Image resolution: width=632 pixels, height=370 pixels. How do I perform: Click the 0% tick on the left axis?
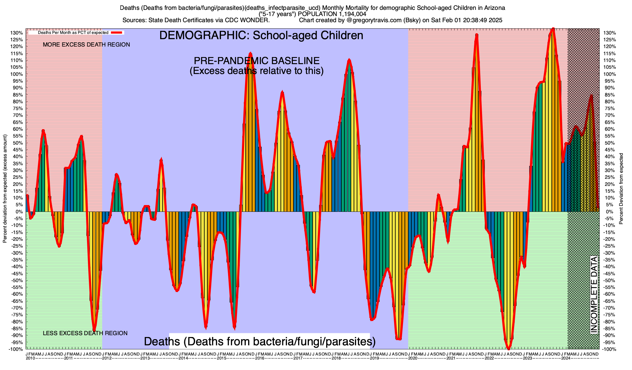click(20, 212)
